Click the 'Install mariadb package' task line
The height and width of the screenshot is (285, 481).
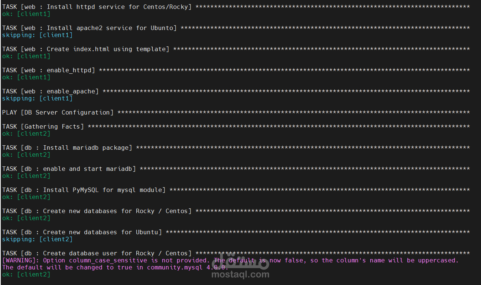coord(236,148)
